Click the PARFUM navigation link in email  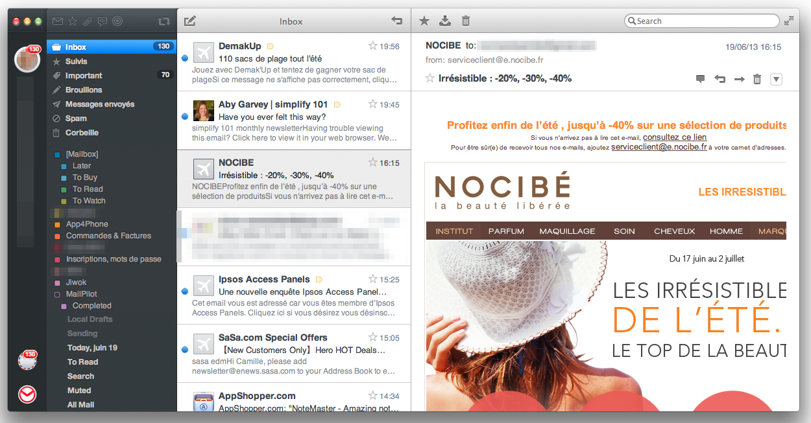[506, 231]
